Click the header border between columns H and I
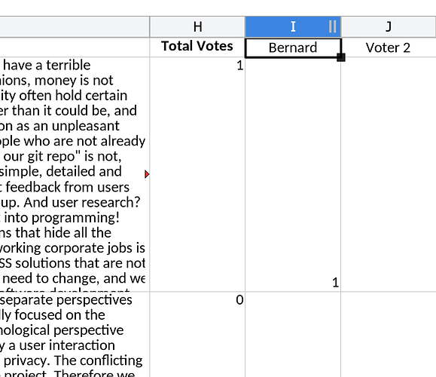This screenshot has height=377, width=436. click(x=245, y=26)
